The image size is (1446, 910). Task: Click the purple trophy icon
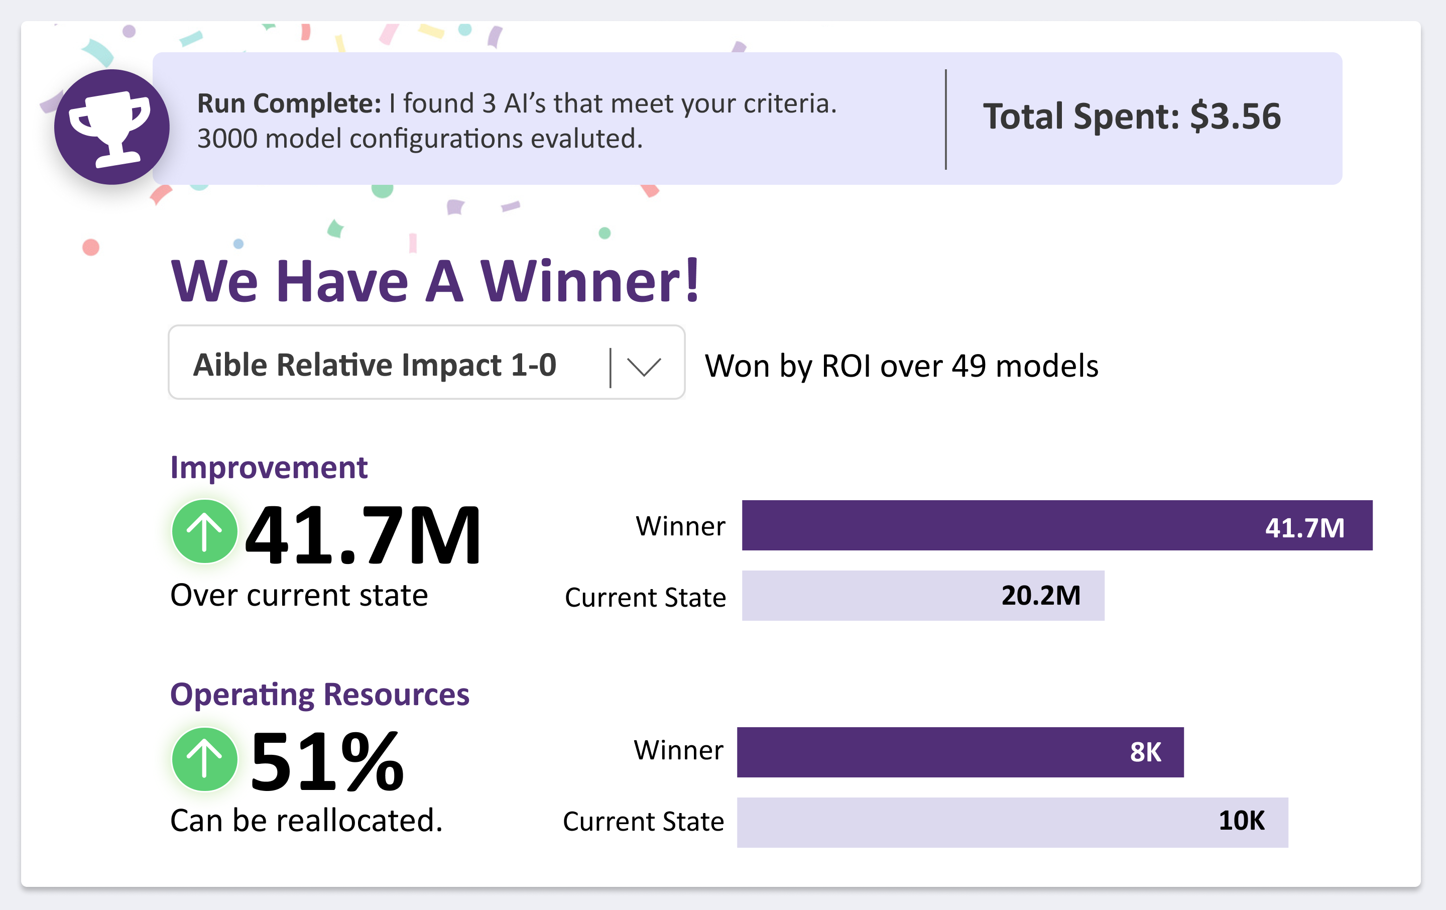coord(111,127)
